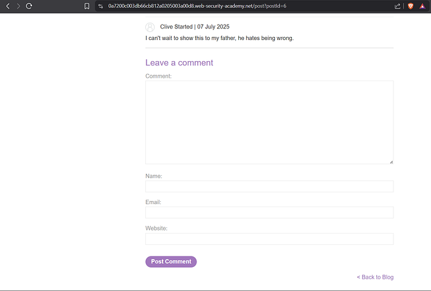Click the "Clive Started | 07 July 2025" author line
Viewport: 431px width, 291px height.
click(x=195, y=27)
